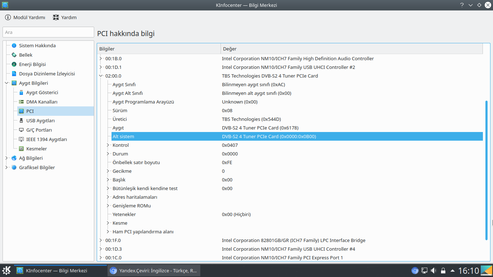Viewport: 493px width, 277px height.
Task: Expand the Gecikme entry
Action: [108, 171]
